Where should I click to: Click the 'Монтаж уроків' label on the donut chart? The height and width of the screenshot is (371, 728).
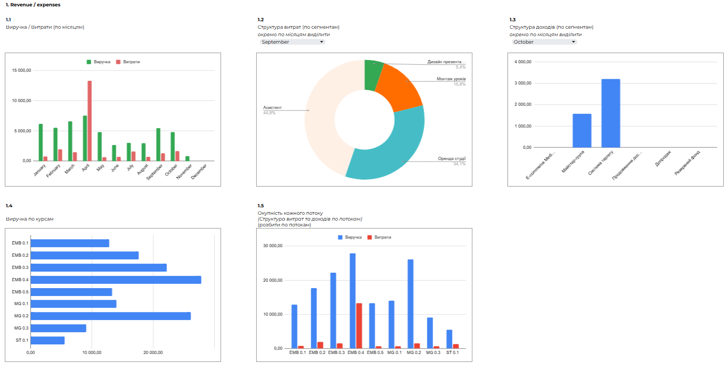pyautogui.click(x=451, y=79)
